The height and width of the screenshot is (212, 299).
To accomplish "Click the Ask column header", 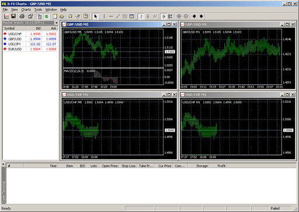I will 50,28.
